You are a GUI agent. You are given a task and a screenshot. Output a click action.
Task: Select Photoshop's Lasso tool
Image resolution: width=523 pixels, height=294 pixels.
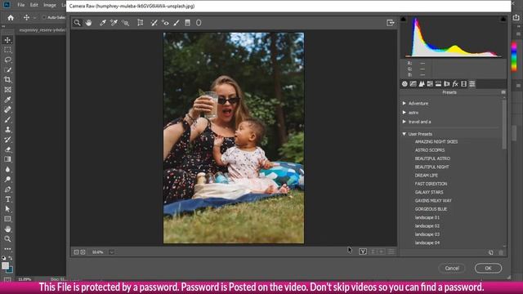(x=7, y=60)
